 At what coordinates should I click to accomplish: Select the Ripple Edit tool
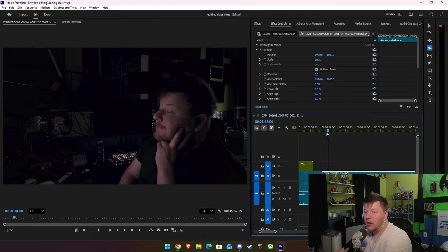coord(429,40)
